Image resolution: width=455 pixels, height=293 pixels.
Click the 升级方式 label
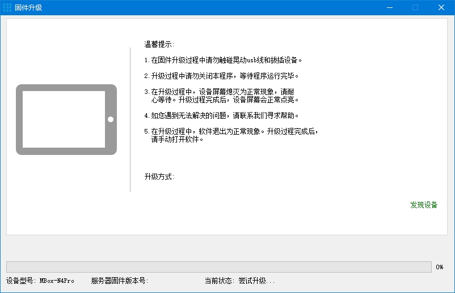click(159, 176)
